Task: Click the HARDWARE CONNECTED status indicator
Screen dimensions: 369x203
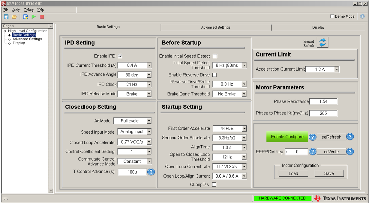Action: 282,198
